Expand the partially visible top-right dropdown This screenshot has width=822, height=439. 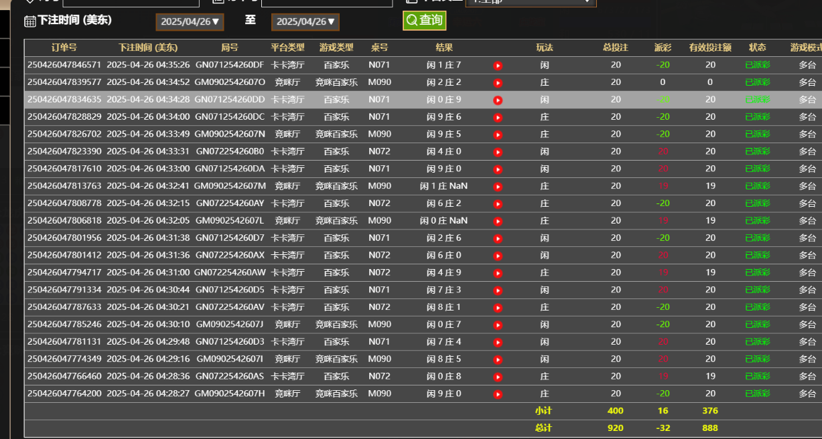(530, 2)
